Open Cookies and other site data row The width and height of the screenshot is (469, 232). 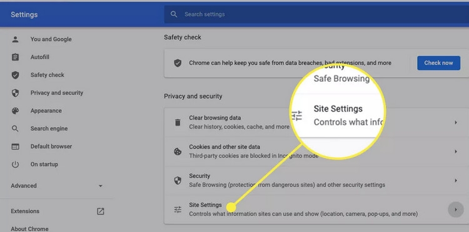pyautogui.click(x=316, y=152)
